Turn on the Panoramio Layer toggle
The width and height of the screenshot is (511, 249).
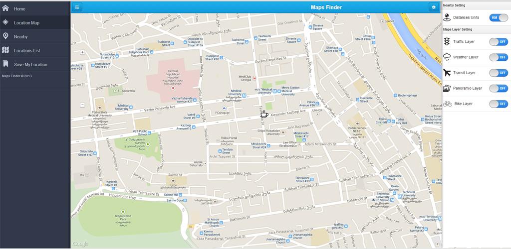coord(499,88)
